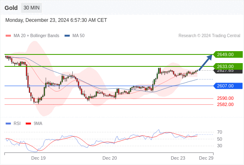Click the 2607.00 pivot price tag

pyautogui.click(x=228, y=86)
